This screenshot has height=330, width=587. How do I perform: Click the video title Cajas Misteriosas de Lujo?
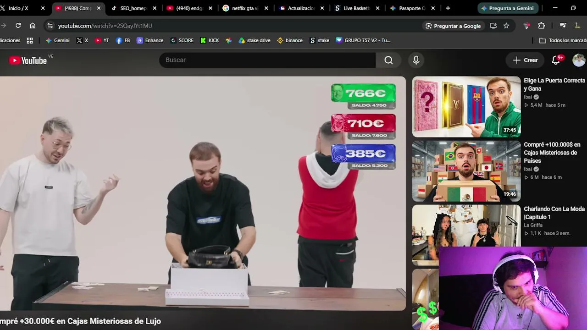(x=80, y=321)
